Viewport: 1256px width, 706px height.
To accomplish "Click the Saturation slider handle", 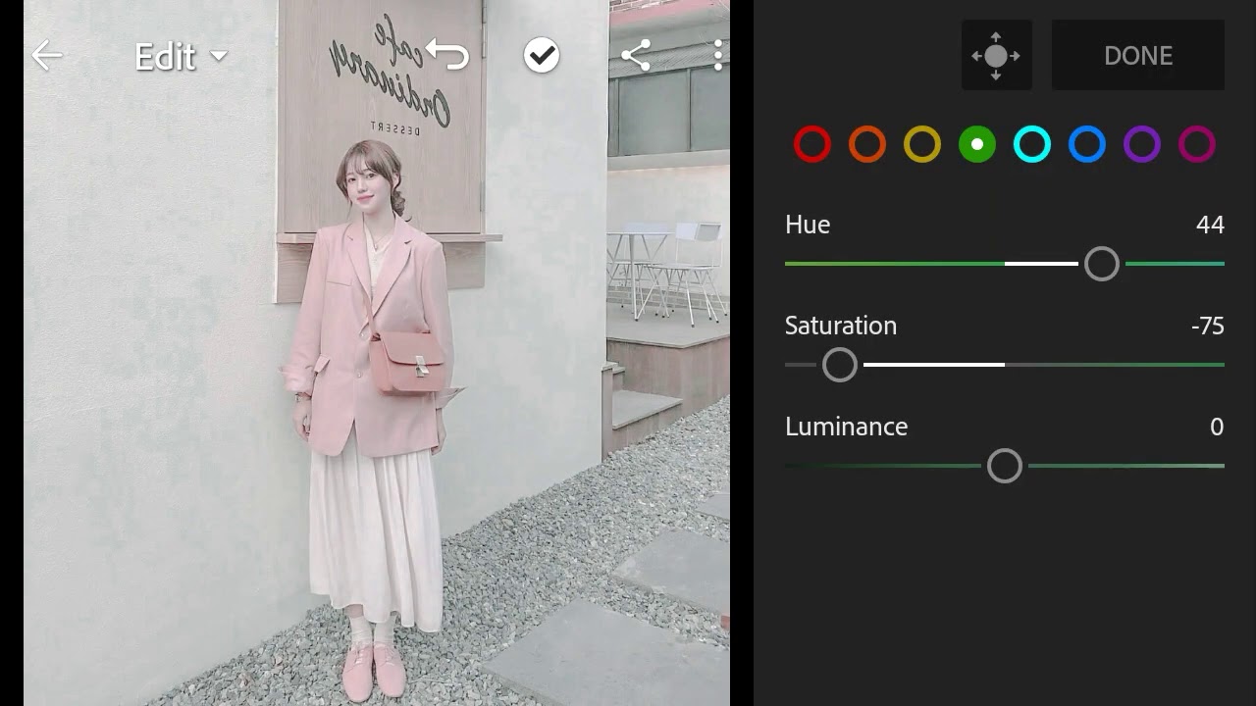I will click(x=840, y=365).
